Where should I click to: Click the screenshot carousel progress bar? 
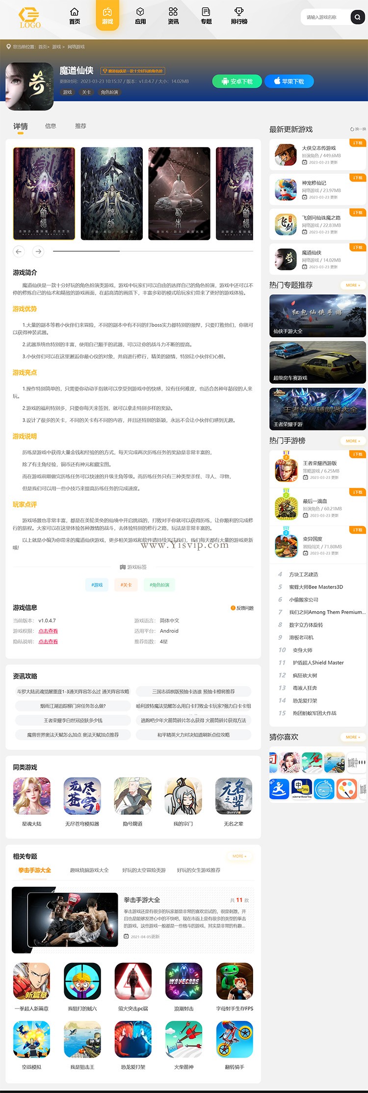[x=153, y=251]
